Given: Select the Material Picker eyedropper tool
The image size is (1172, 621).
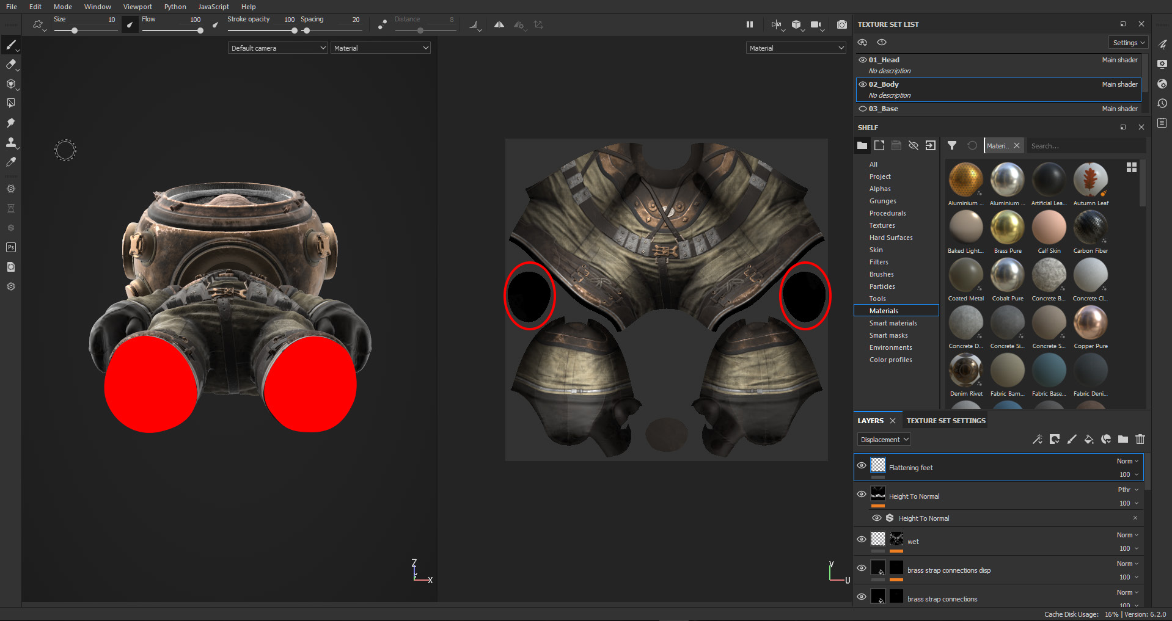Looking at the screenshot, I should [11, 162].
